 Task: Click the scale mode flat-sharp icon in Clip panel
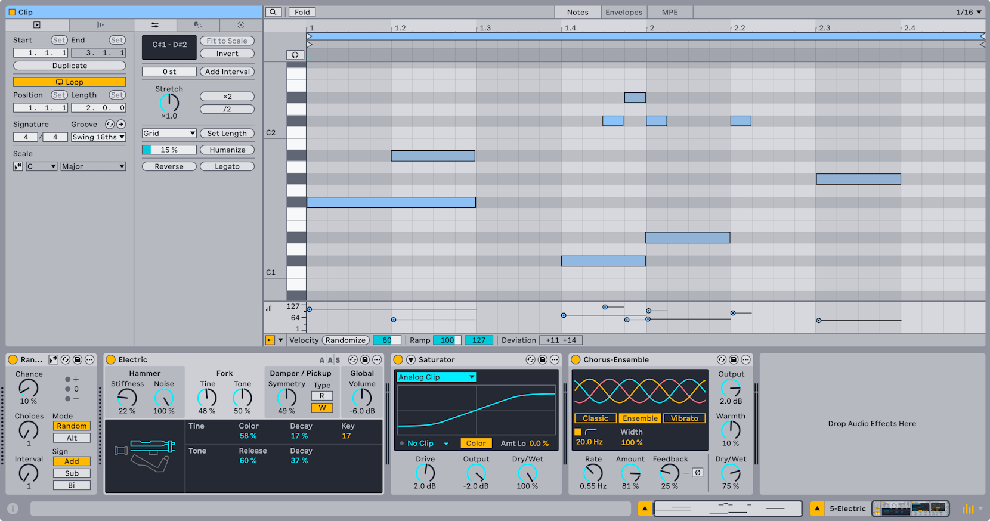[x=18, y=166]
